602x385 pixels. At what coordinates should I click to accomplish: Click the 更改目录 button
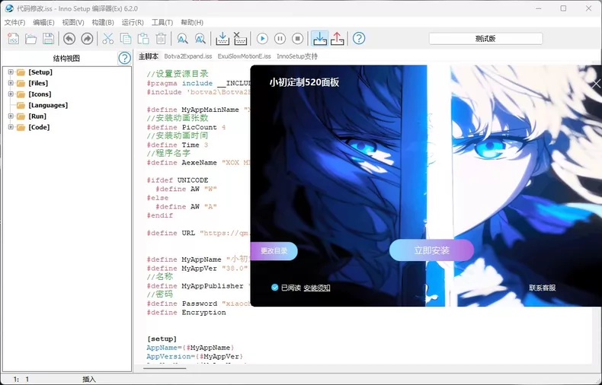tap(274, 251)
